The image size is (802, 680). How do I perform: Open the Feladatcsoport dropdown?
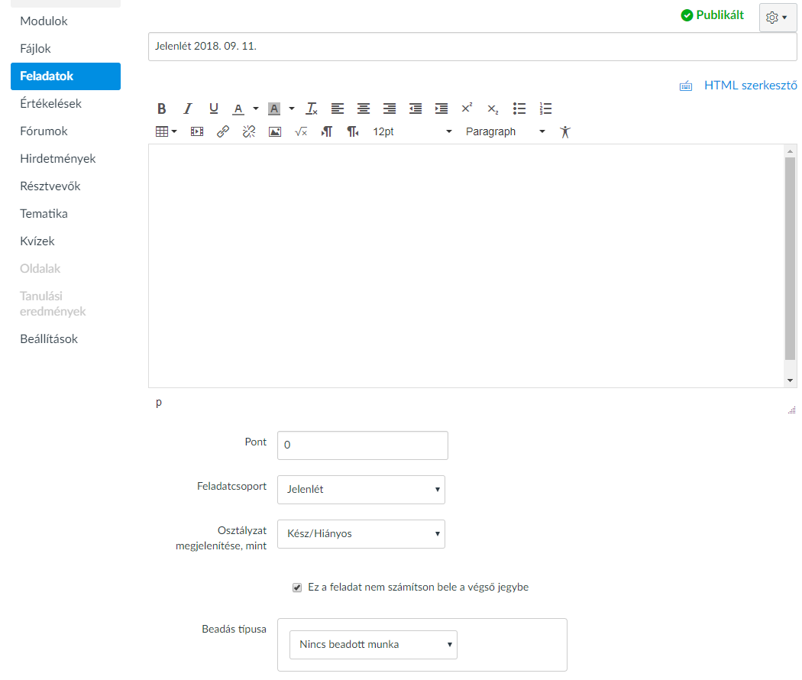[361, 490]
